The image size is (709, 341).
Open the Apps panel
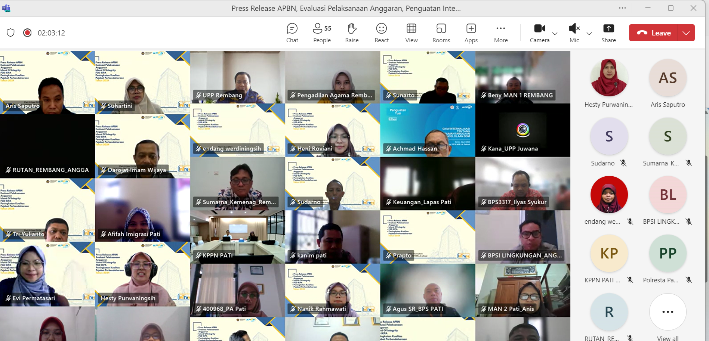click(x=471, y=33)
